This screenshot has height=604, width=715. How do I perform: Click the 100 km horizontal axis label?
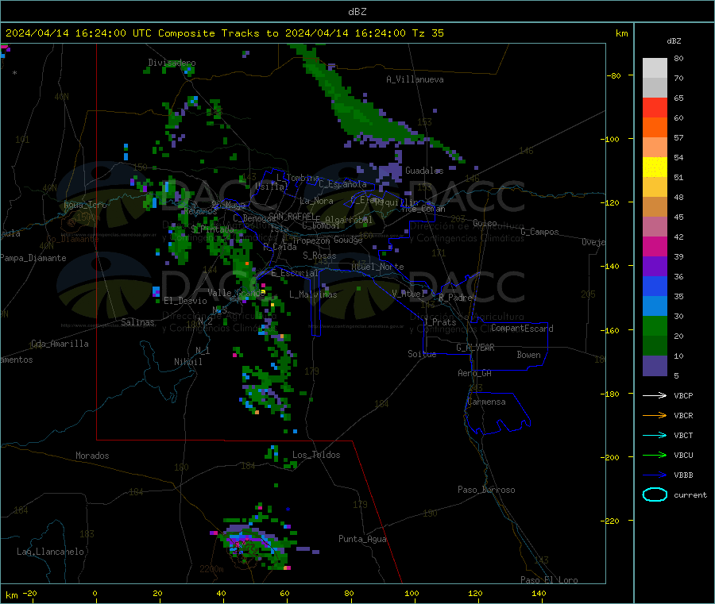(412, 593)
